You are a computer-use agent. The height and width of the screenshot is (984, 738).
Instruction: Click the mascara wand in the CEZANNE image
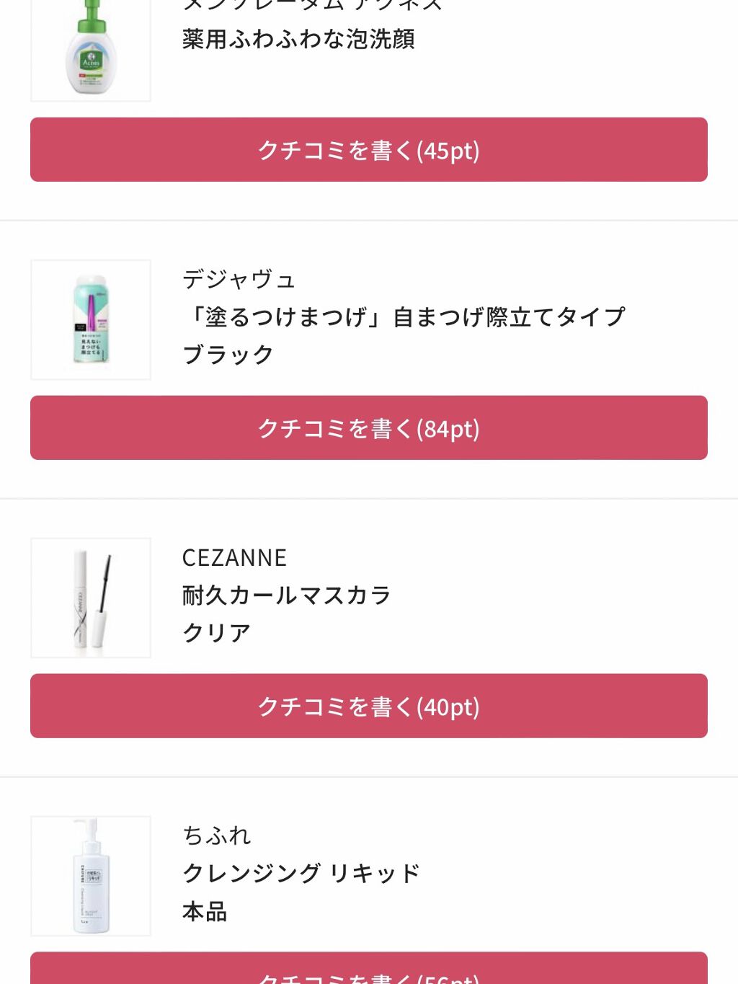click(106, 580)
